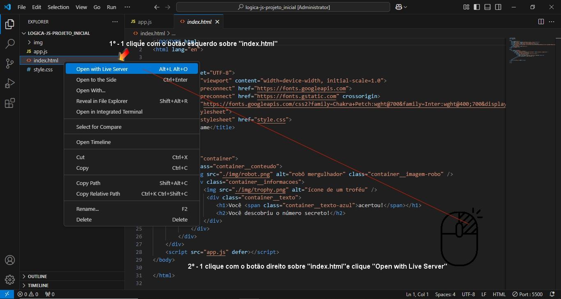Open the Copilot chat icon
Image resolution: width=561 pixels, height=299 pixels.
pyautogui.click(x=398, y=7)
